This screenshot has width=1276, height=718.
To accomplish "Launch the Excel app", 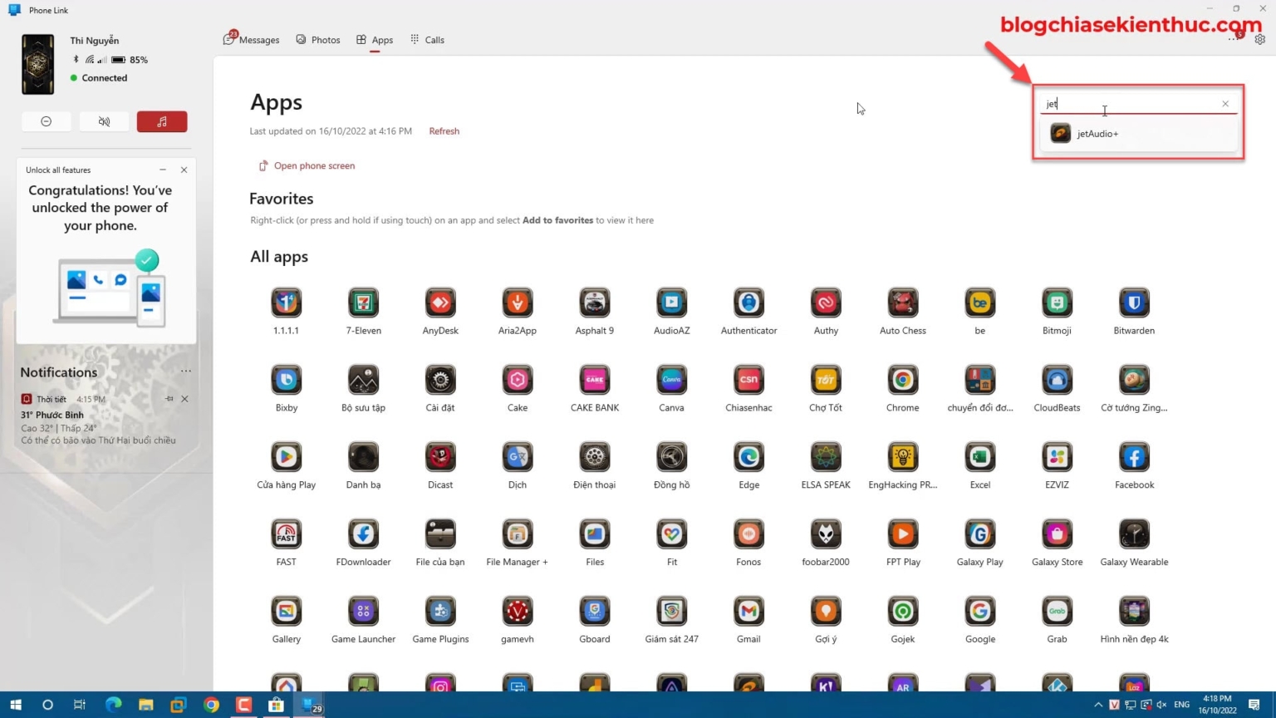I will (x=979, y=458).
